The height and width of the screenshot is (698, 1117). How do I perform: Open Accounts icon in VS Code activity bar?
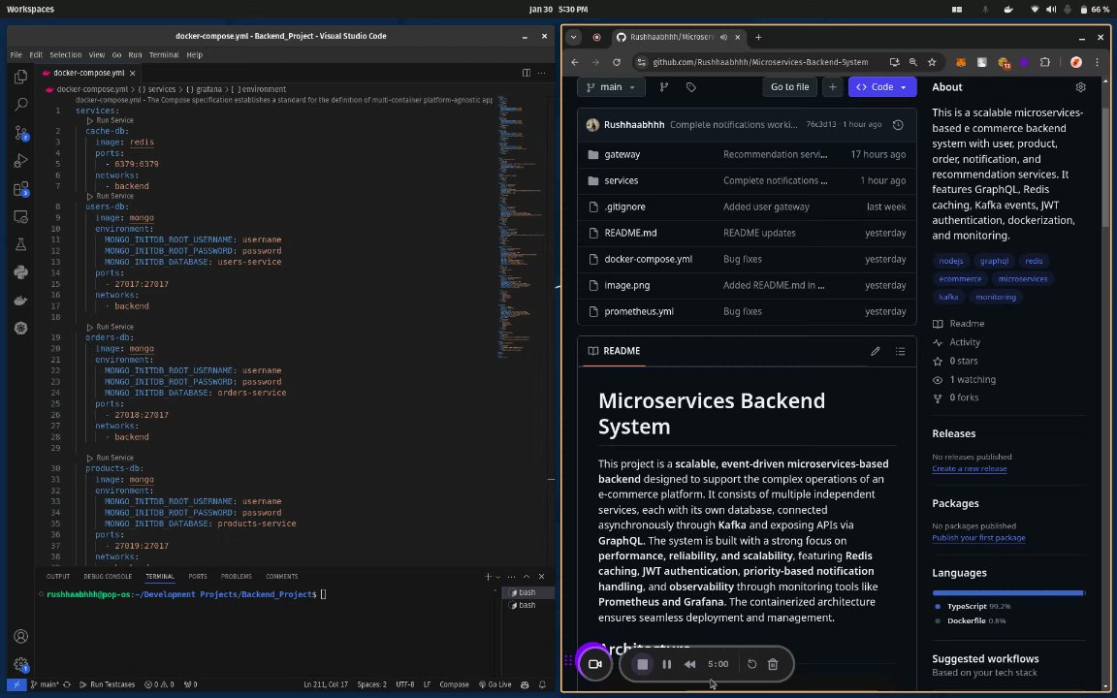pyautogui.click(x=20, y=636)
